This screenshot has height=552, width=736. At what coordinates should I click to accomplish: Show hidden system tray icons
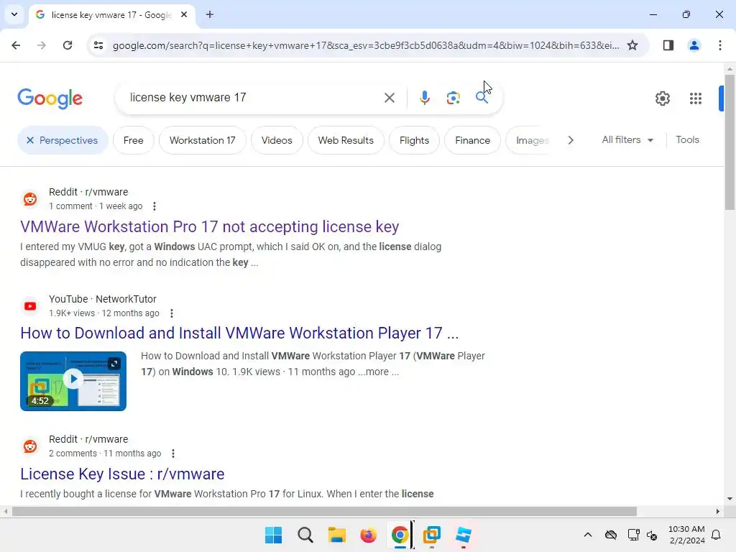587,535
